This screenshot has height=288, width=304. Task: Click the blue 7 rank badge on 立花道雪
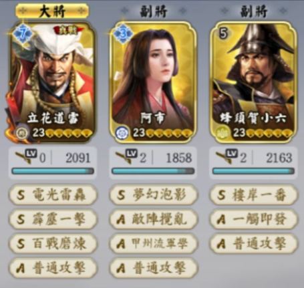23,34
